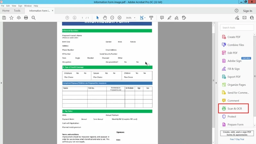Screen dimensions: 256x144
Task: Click the scrolling mode keyboard icon
Action: pyautogui.click(x=151, y=18)
